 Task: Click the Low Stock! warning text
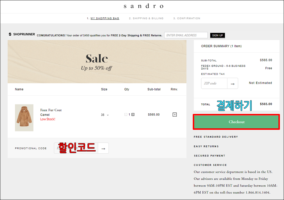(x=48, y=119)
